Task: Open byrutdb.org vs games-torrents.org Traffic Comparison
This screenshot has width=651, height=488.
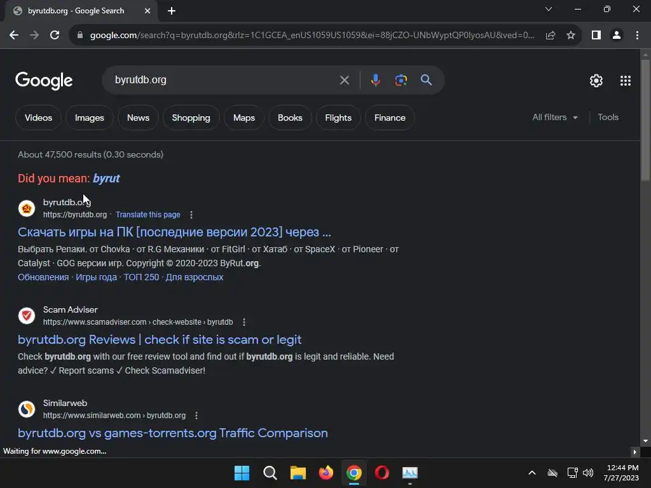Action: tap(173, 433)
